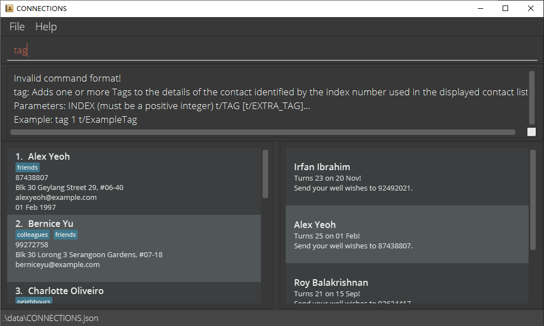Click address Blk 30 Geylang Street 29
The width and height of the screenshot is (544, 326).
click(70, 187)
